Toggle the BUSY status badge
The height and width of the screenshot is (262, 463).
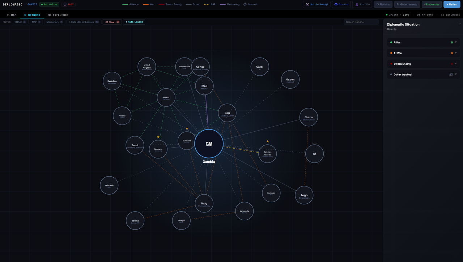click(68, 4)
